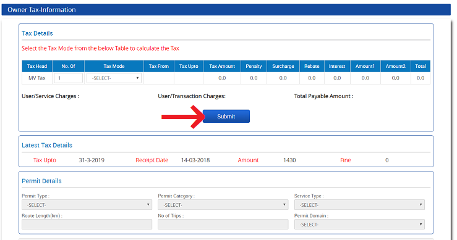Screen dimensions: 457x240
Task: Click the red Tax Upto label in Latest Tax Details
Action: pyautogui.click(x=45, y=160)
